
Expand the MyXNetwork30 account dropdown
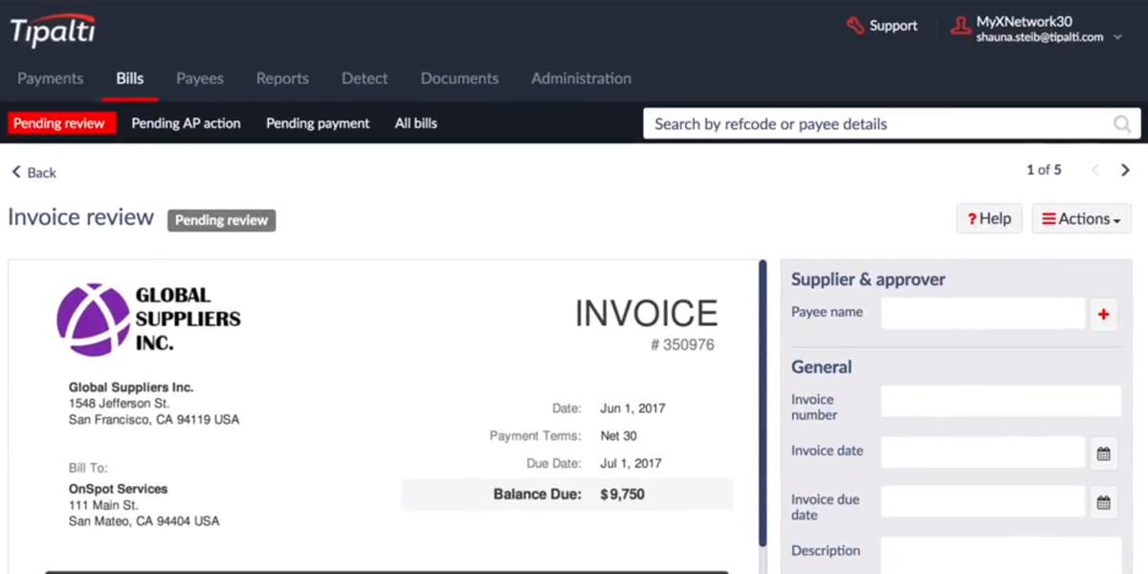[1116, 36]
